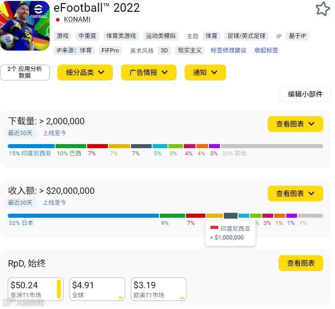335x309 pixels.
Task: Click the 体育 theme tag
Action: tap(211, 36)
